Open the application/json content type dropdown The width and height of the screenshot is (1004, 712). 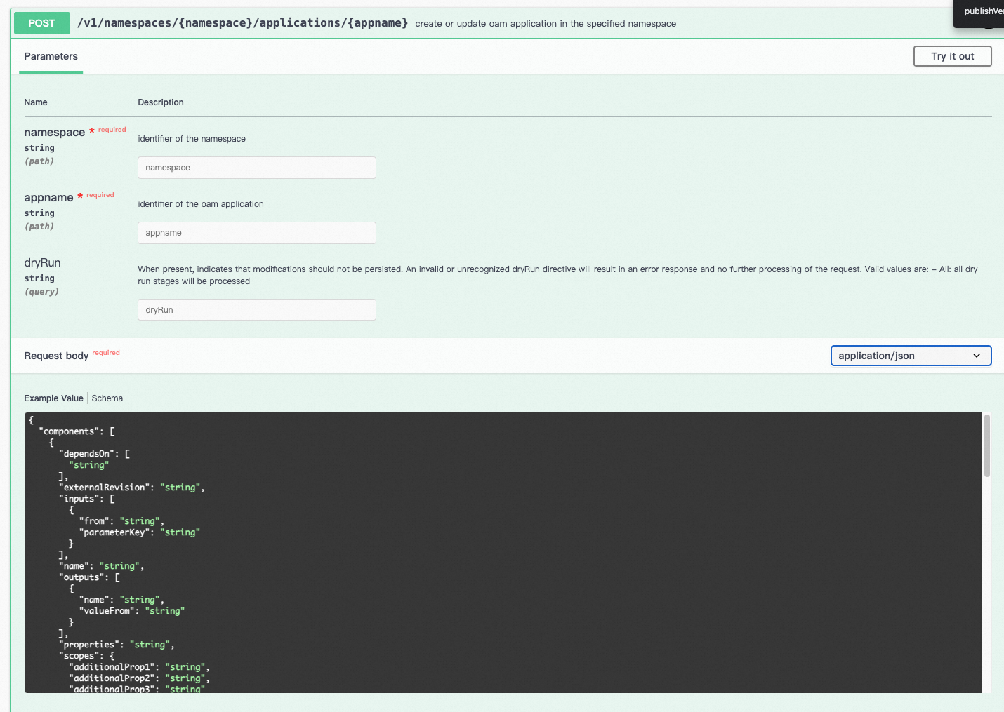[x=910, y=356]
